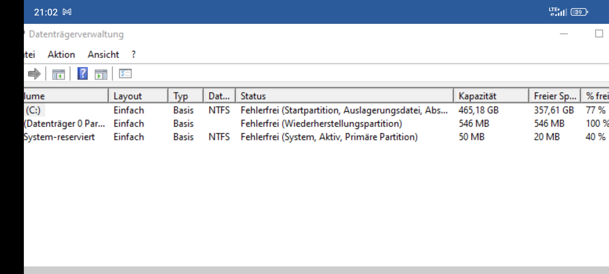
Task: Tap the Gmail notification icon in status bar
Action: 67,12
